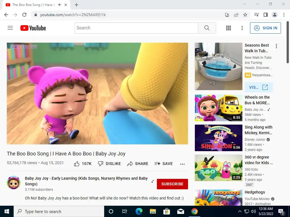This screenshot has height=217, width=290.
Task: Bookmark this page with the star
Action: point(245,15)
